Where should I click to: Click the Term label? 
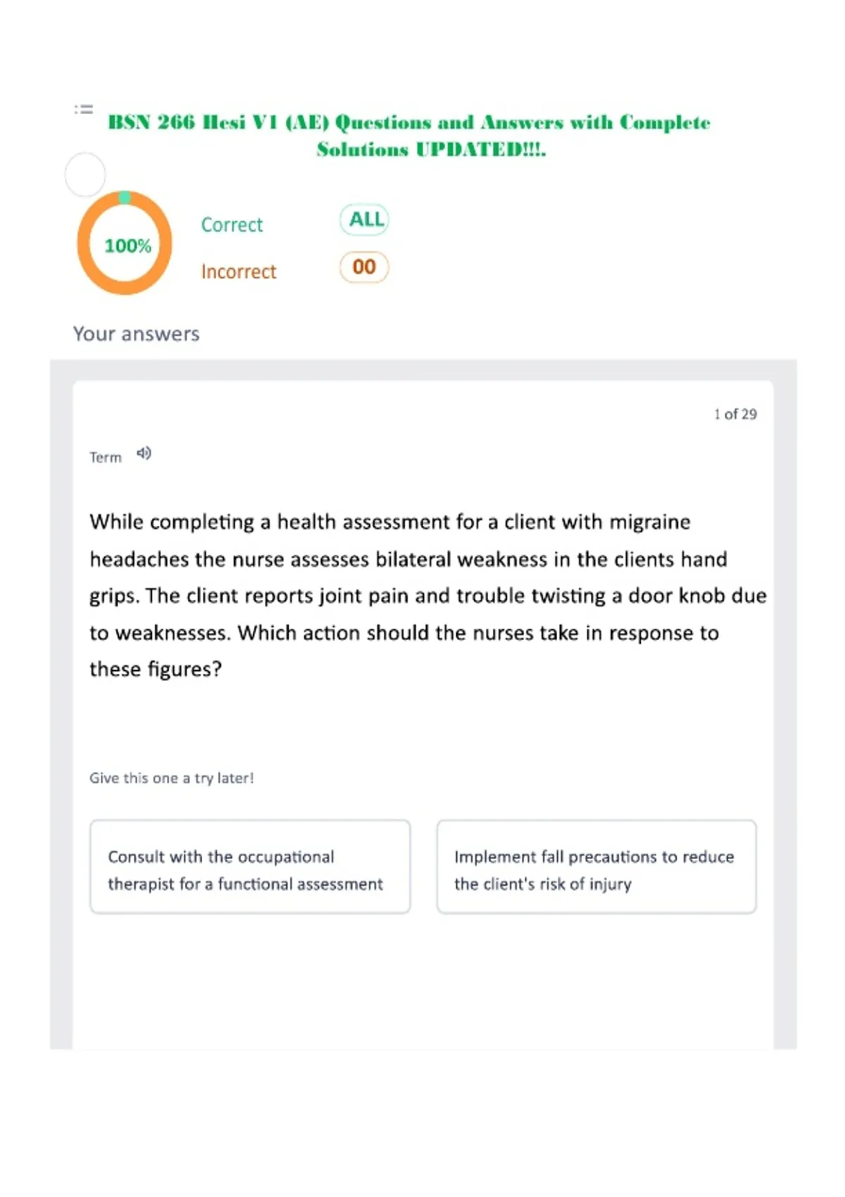point(106,458)
